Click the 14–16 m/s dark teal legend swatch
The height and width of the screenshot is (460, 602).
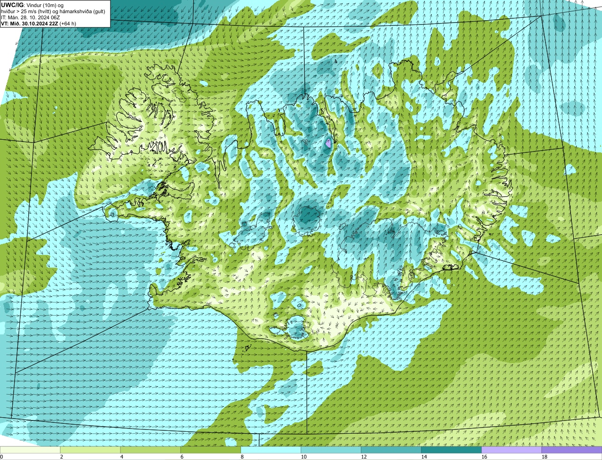coord(451,450)
